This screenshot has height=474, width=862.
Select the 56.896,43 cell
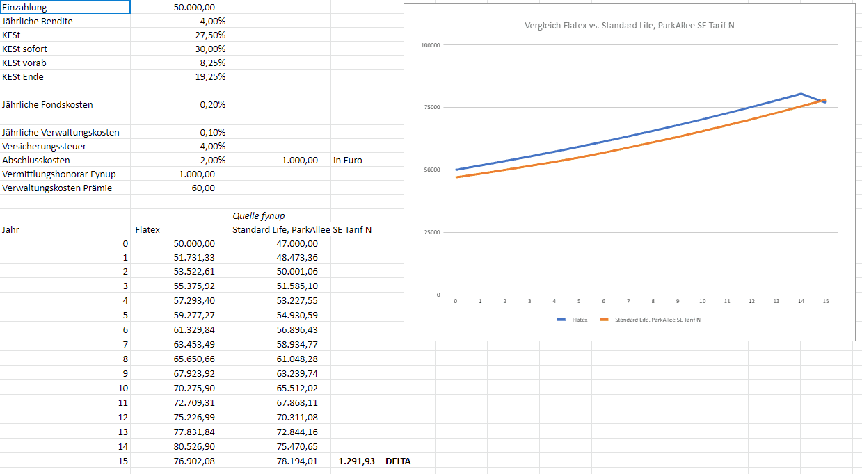279,329
